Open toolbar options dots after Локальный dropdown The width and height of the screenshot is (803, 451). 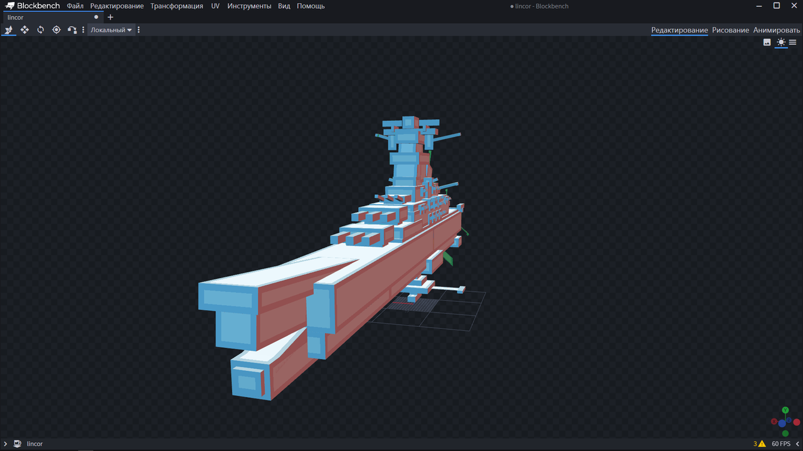(139, 30)
